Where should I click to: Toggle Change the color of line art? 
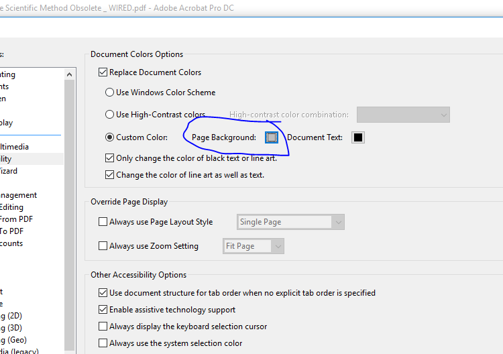pyautogui.click(x=110, y=175)
